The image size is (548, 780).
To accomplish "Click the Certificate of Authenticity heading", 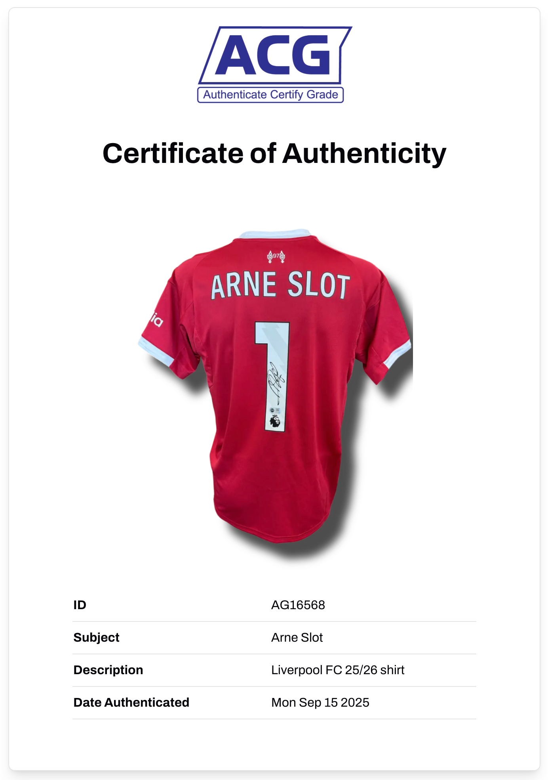I will [x=274, y=153].
